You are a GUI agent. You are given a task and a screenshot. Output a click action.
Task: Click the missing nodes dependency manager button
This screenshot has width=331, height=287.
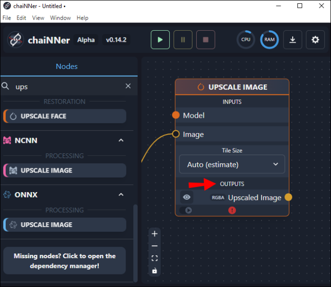[65, 261]
